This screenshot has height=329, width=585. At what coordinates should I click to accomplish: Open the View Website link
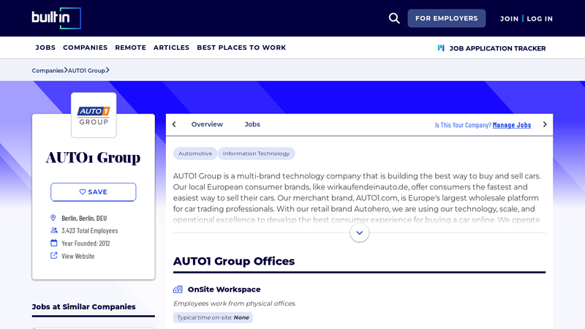pos(78,256)
